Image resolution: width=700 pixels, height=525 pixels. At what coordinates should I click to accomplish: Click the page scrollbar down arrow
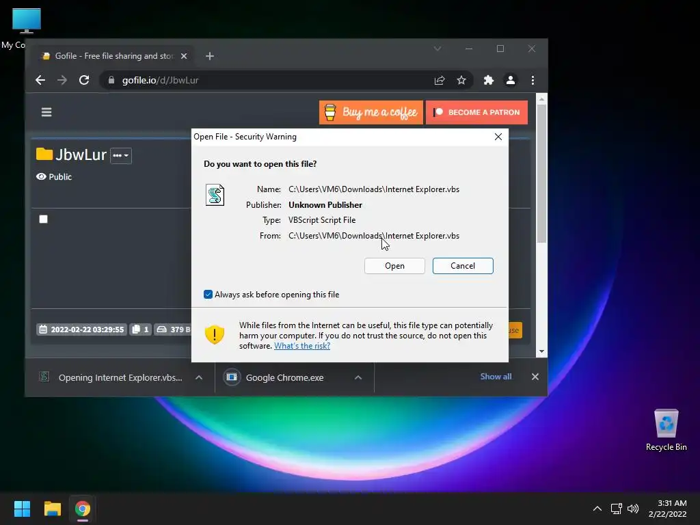coord(541,352)
